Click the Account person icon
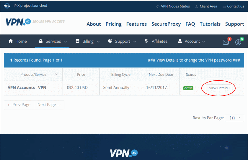Image resolution: width=248 pixels, height=160 pixels. pos(180,41)
